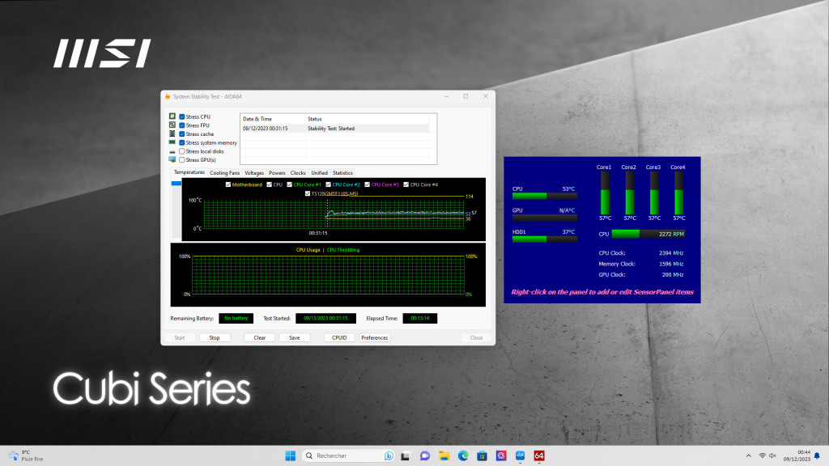Enable the Stress GPU(s) checkbox
This screenshot has width=829, height=466.
tap(182, 159)
